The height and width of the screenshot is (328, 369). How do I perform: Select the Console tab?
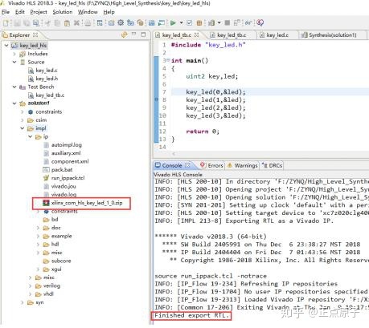click(x=172, y=165)
